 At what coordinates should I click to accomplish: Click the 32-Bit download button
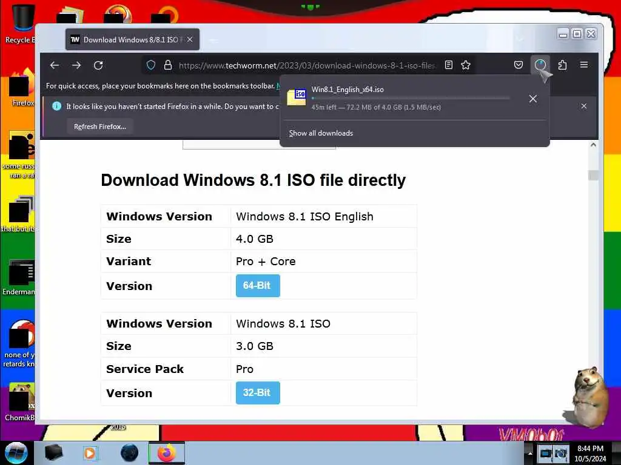[258, 392]
